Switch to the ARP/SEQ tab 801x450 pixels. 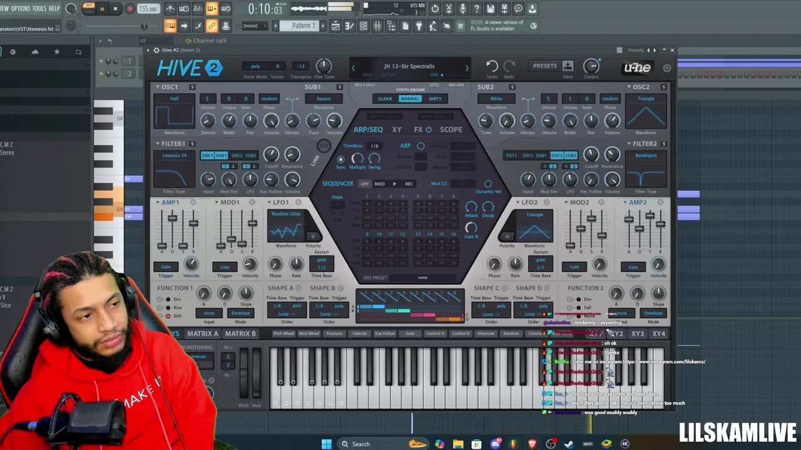[368, 129]
